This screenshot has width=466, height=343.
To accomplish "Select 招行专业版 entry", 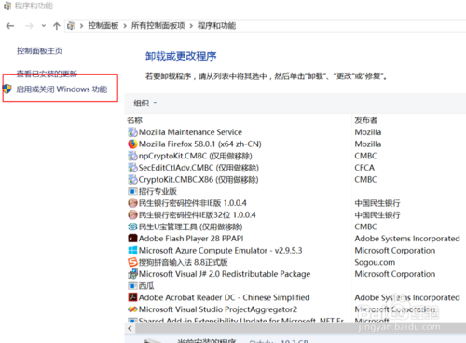I will [x=158, y=191].
